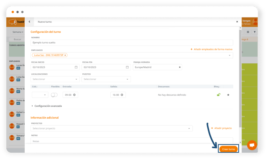Image resolution: width=267 pixels, height=159 pixels.
Task: Select Lucas employee avatar in sidebar
Action: pyautogui.click(x=12, y=67)
